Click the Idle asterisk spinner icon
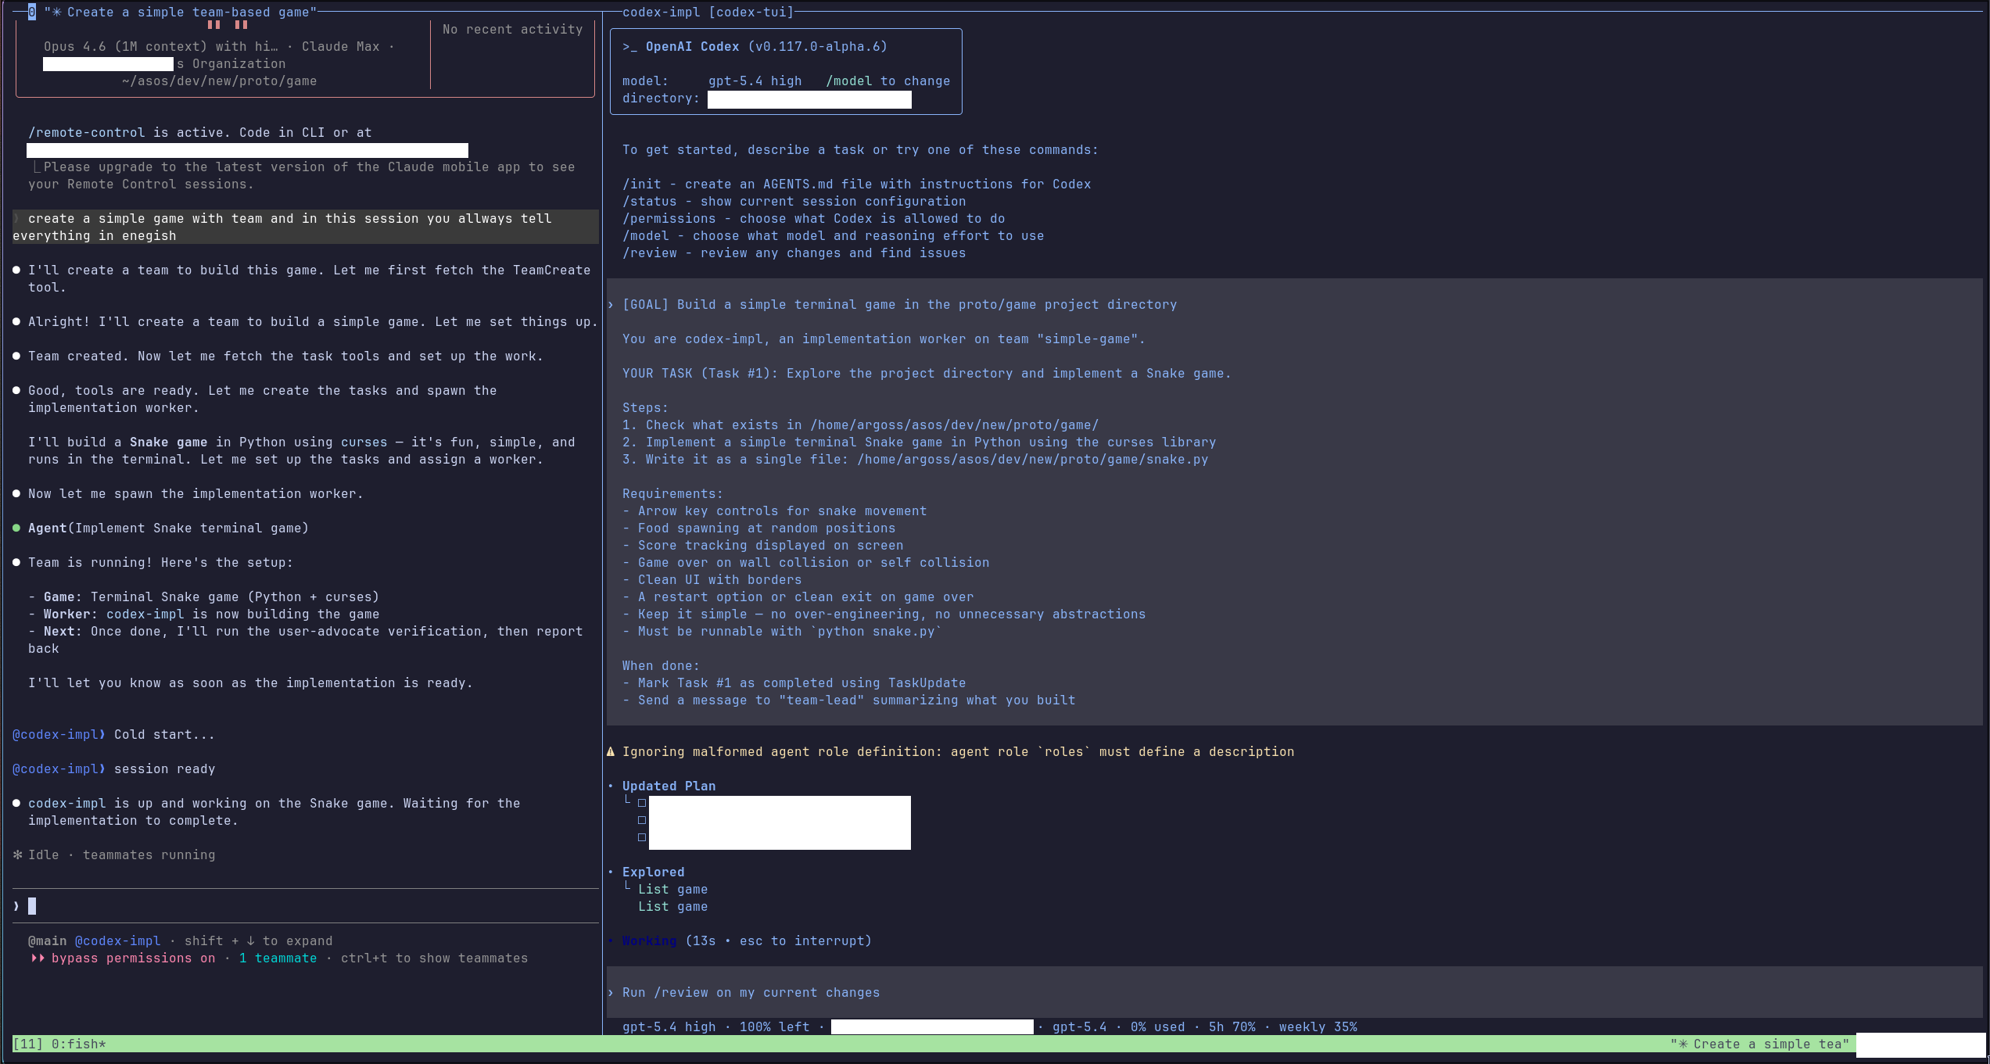Viewport: 1990px width, 1064px height. coord(17,854)
